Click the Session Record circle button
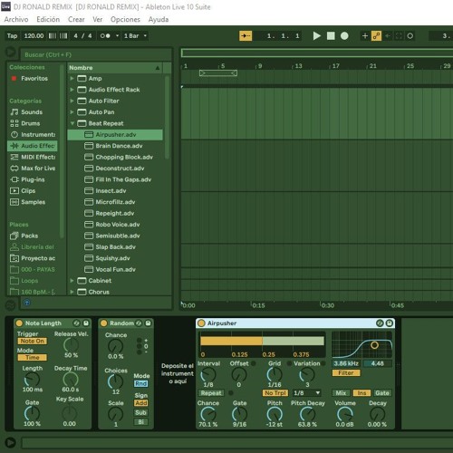The width and height of the screenshot is (453, 453). coord(410,36)
